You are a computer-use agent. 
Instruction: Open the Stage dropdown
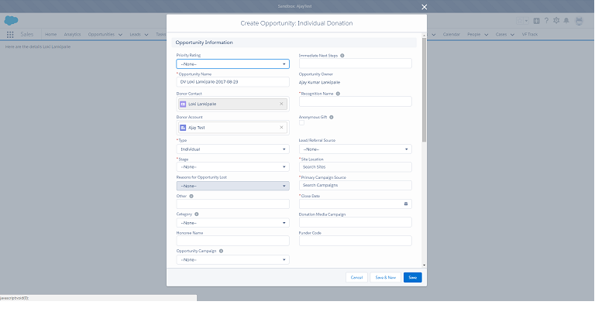coord(232,167)
